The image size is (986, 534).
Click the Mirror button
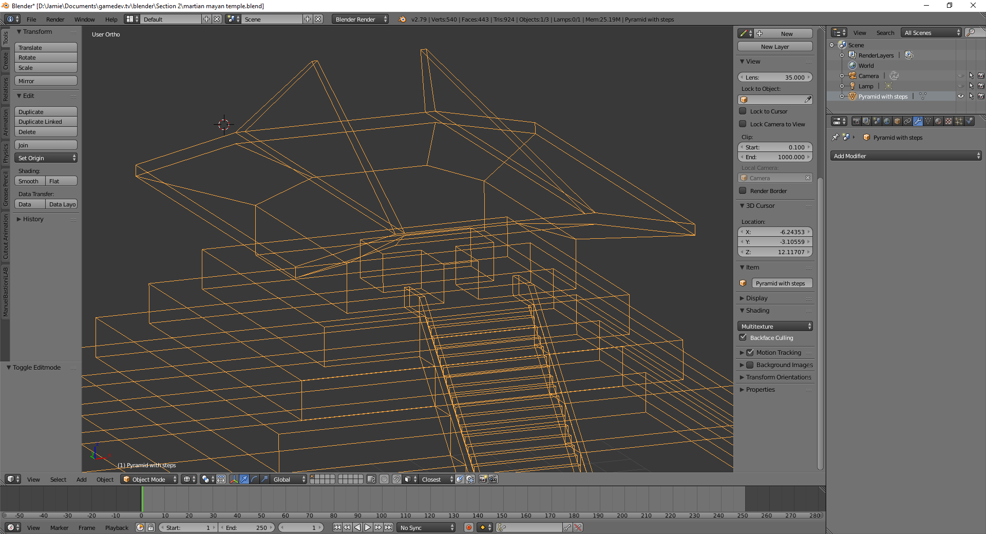[46, 81]
